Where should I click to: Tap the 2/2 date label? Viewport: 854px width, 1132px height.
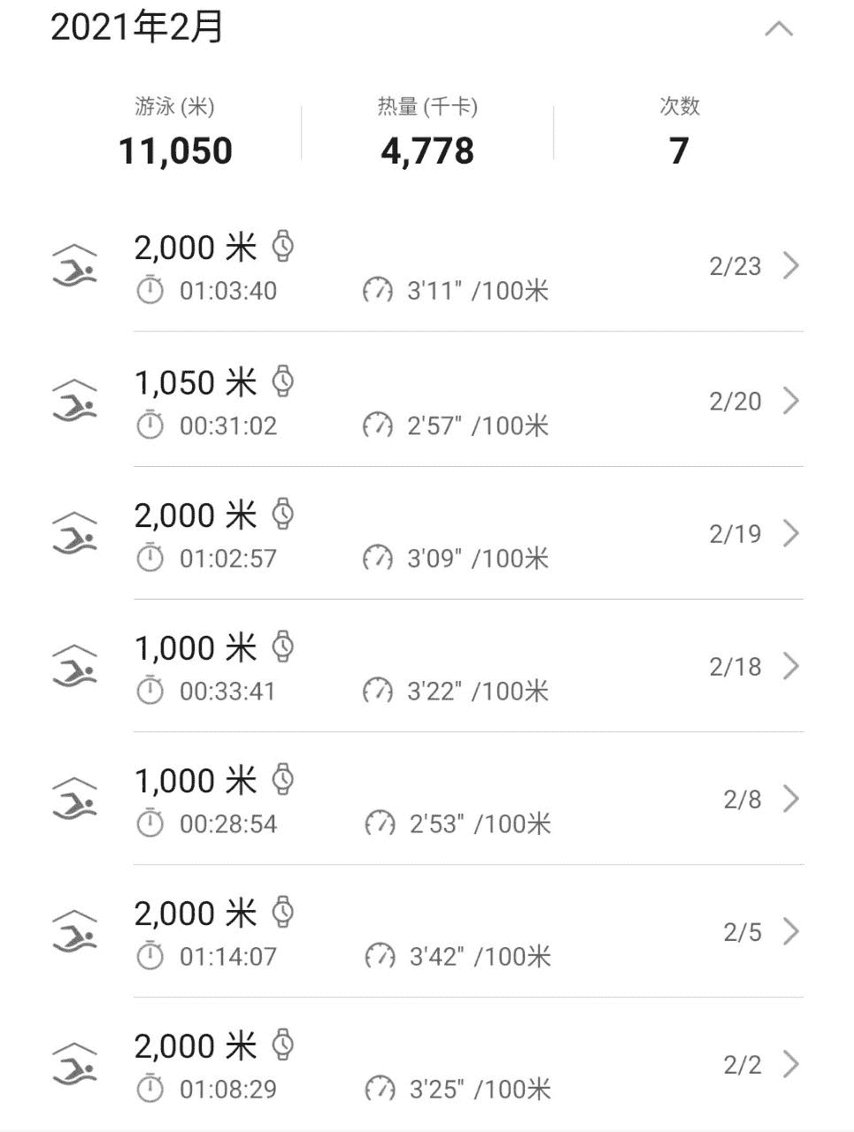point(742,1065)
